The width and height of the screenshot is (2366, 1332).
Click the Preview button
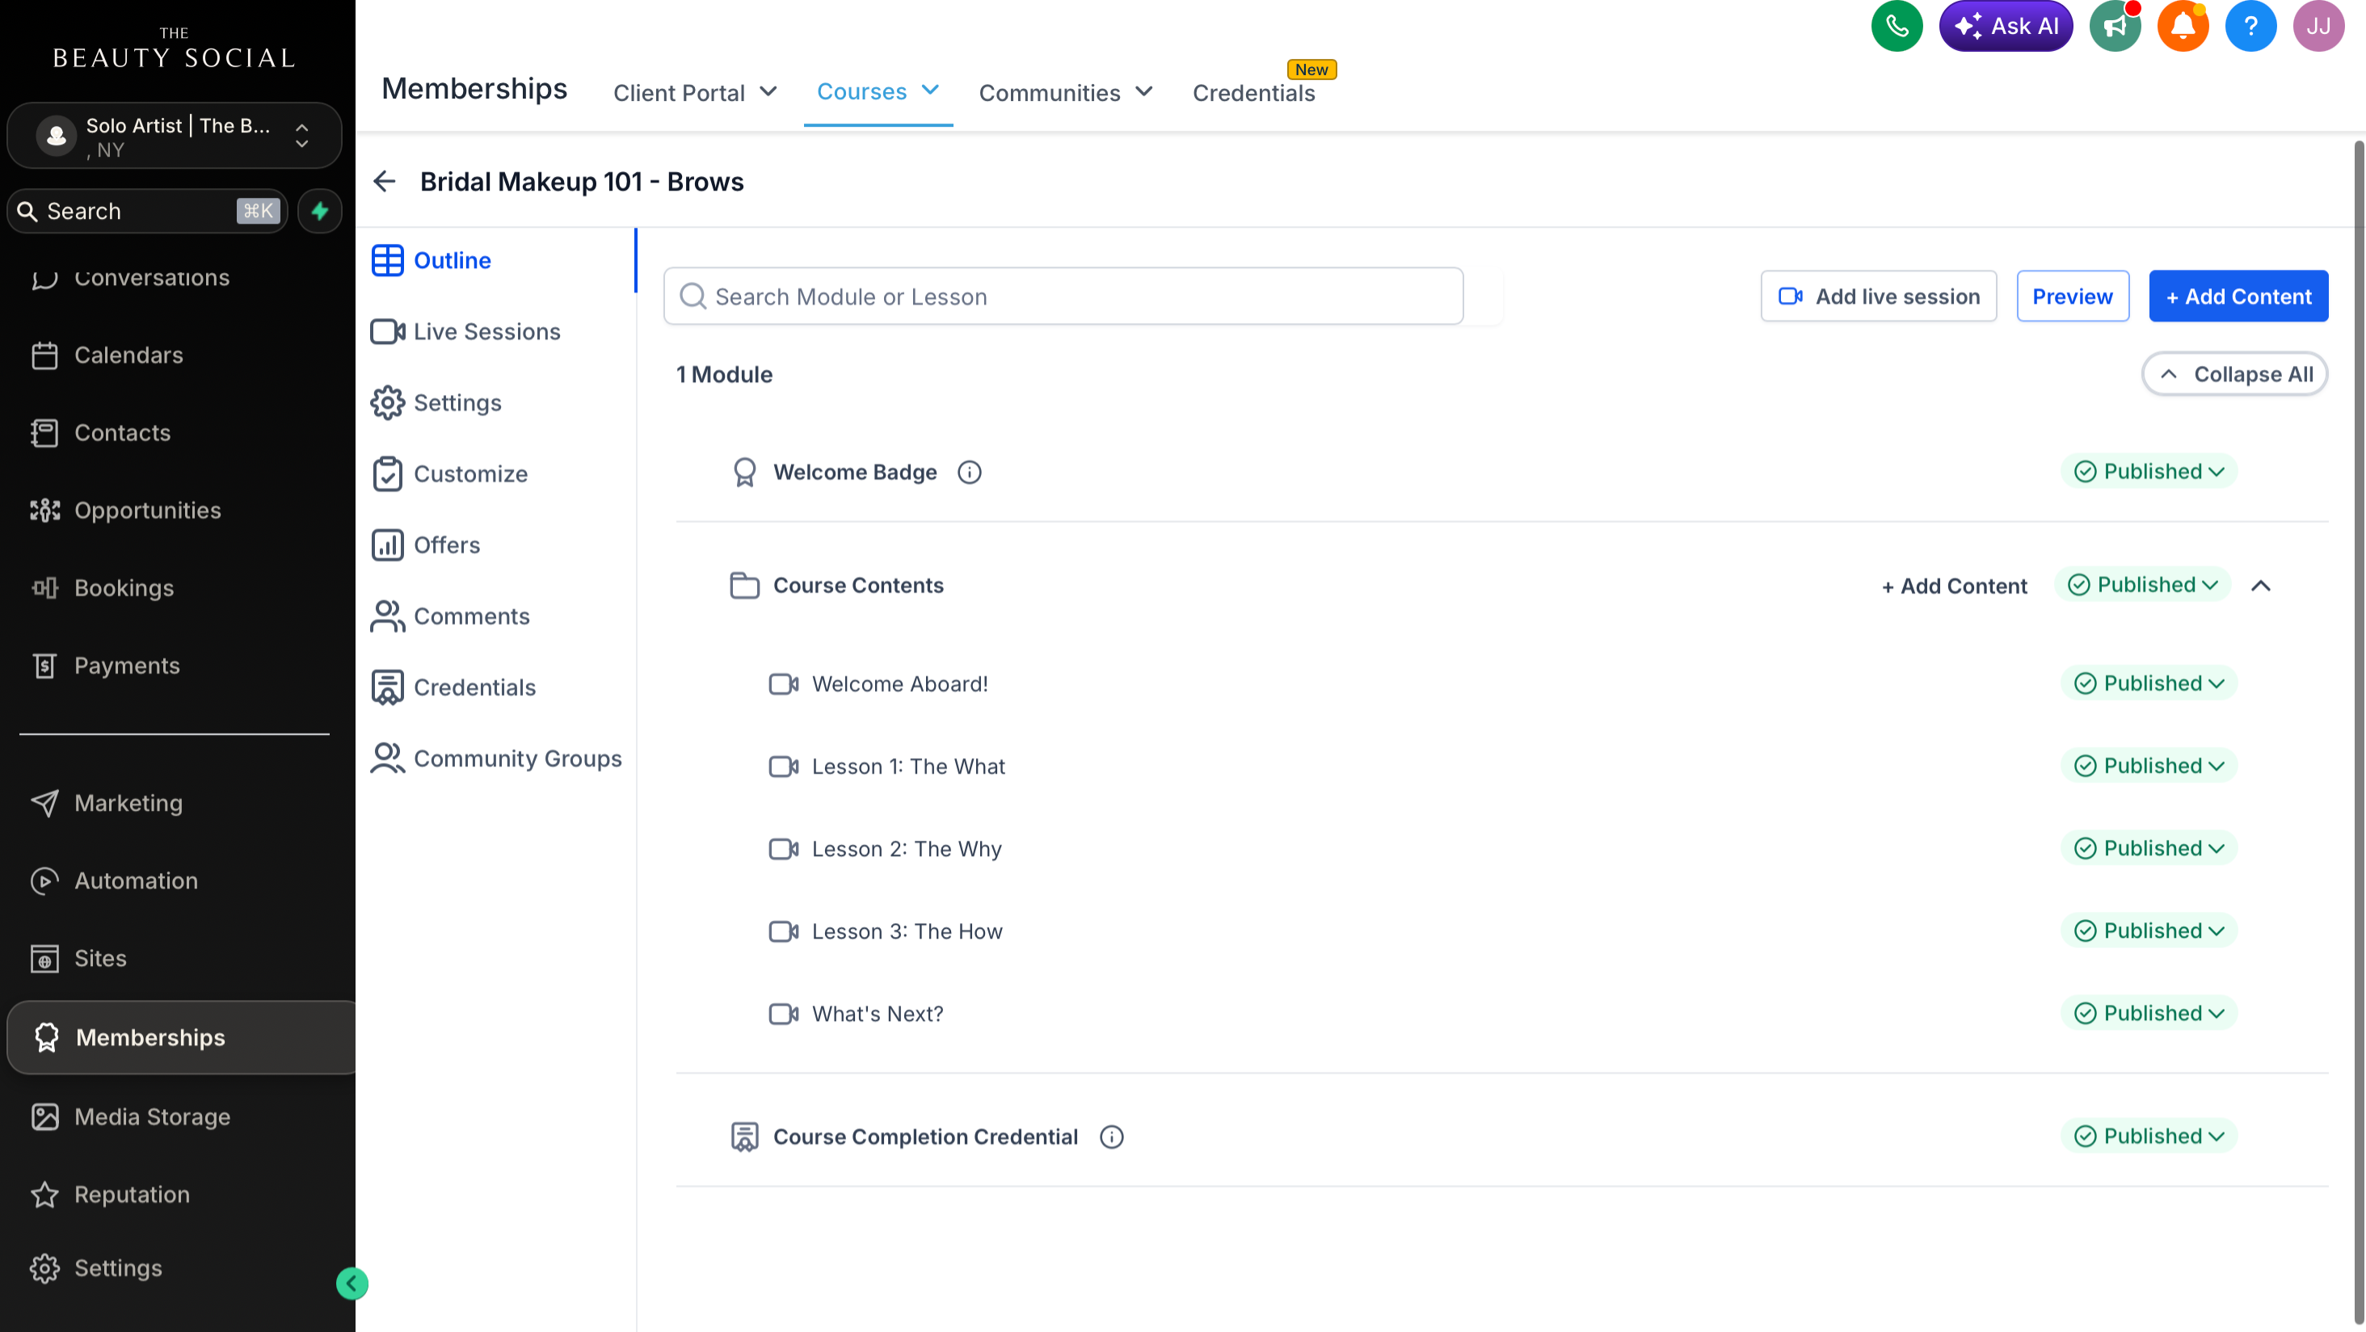[2072, 296]
